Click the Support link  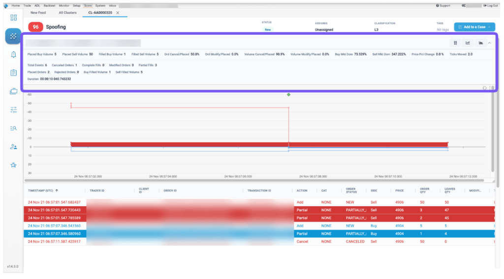[443, 5]
